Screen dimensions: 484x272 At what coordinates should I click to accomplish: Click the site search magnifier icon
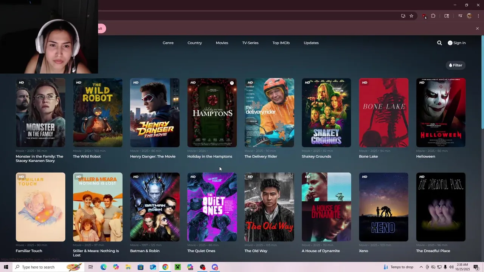[x=439, y=43]
